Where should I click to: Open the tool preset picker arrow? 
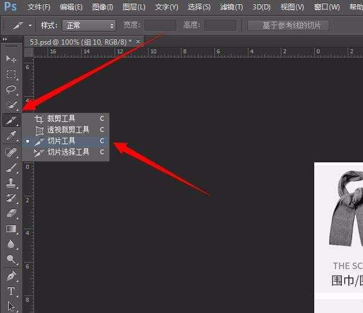[30, 26]
